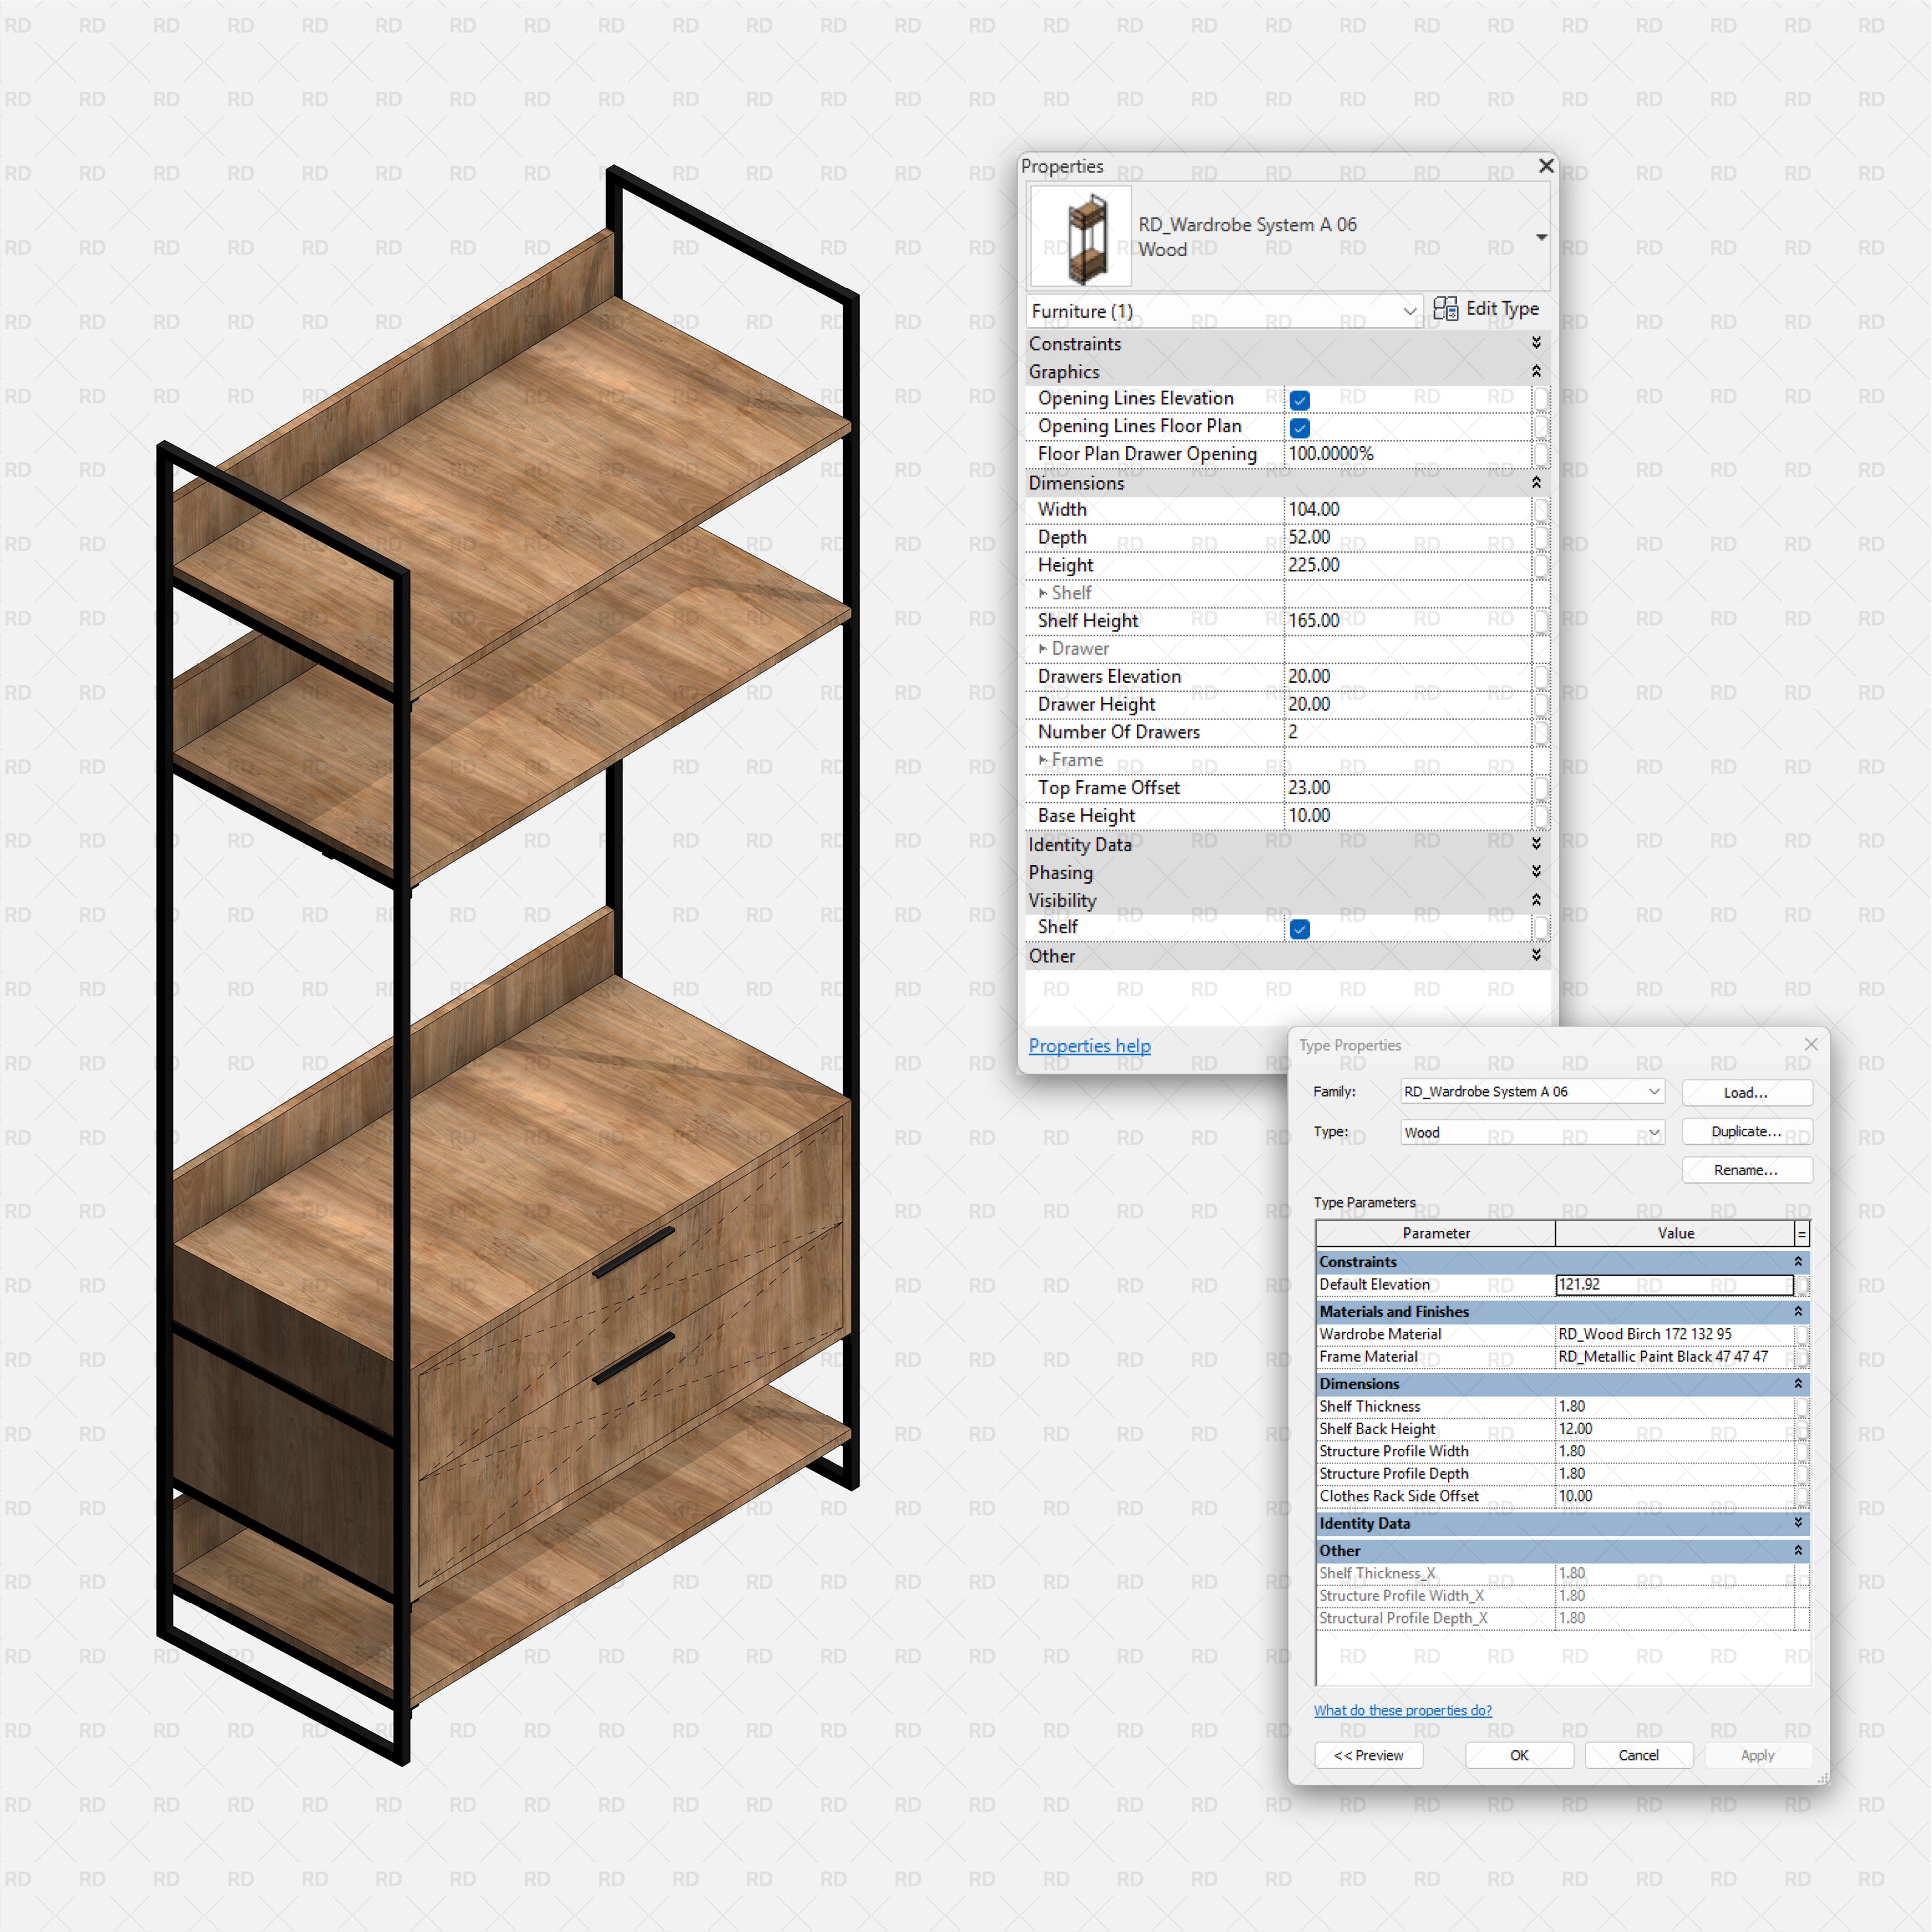The image size is (1932, 1932).
Task: Click the Duplicate... button
Action: click(x=1746, y=1131)
